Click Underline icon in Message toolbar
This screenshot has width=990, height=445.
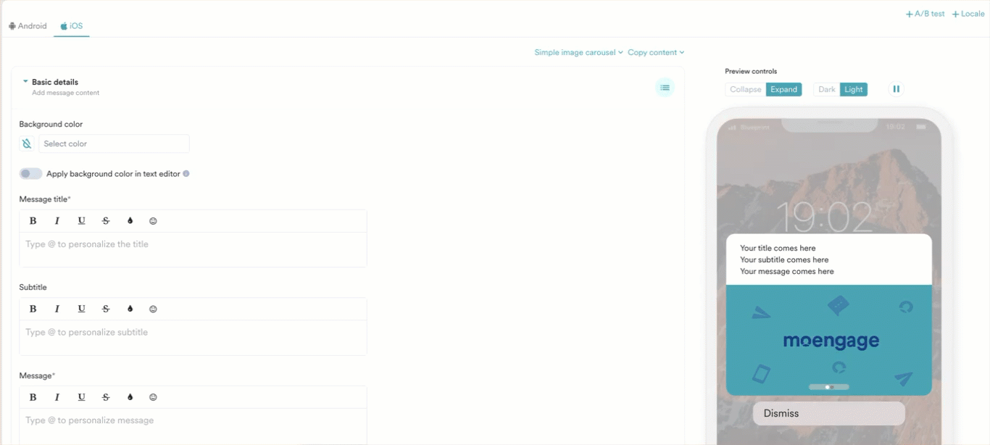pos(81,397)
